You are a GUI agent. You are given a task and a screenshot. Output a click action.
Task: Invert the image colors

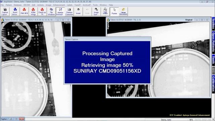(x=78, y=12)
